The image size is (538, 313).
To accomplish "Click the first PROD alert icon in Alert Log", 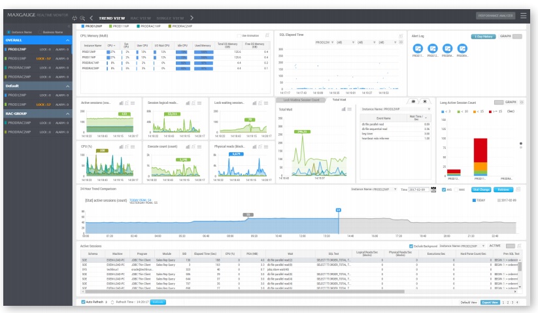I will [x=418, y=48].
